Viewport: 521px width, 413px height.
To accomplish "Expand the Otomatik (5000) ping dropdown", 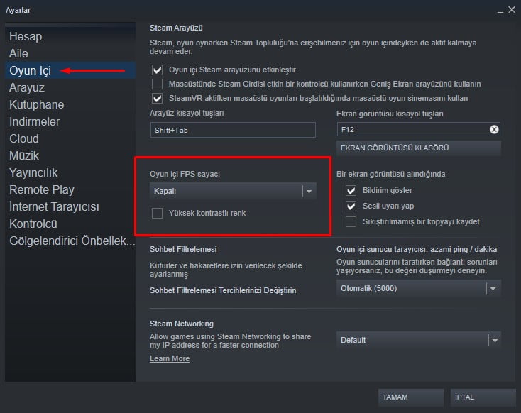I will pos(418,288).
